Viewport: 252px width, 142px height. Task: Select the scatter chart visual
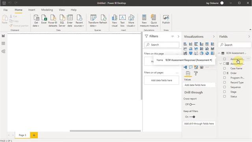pyautogui.click(x=196, y=53)
